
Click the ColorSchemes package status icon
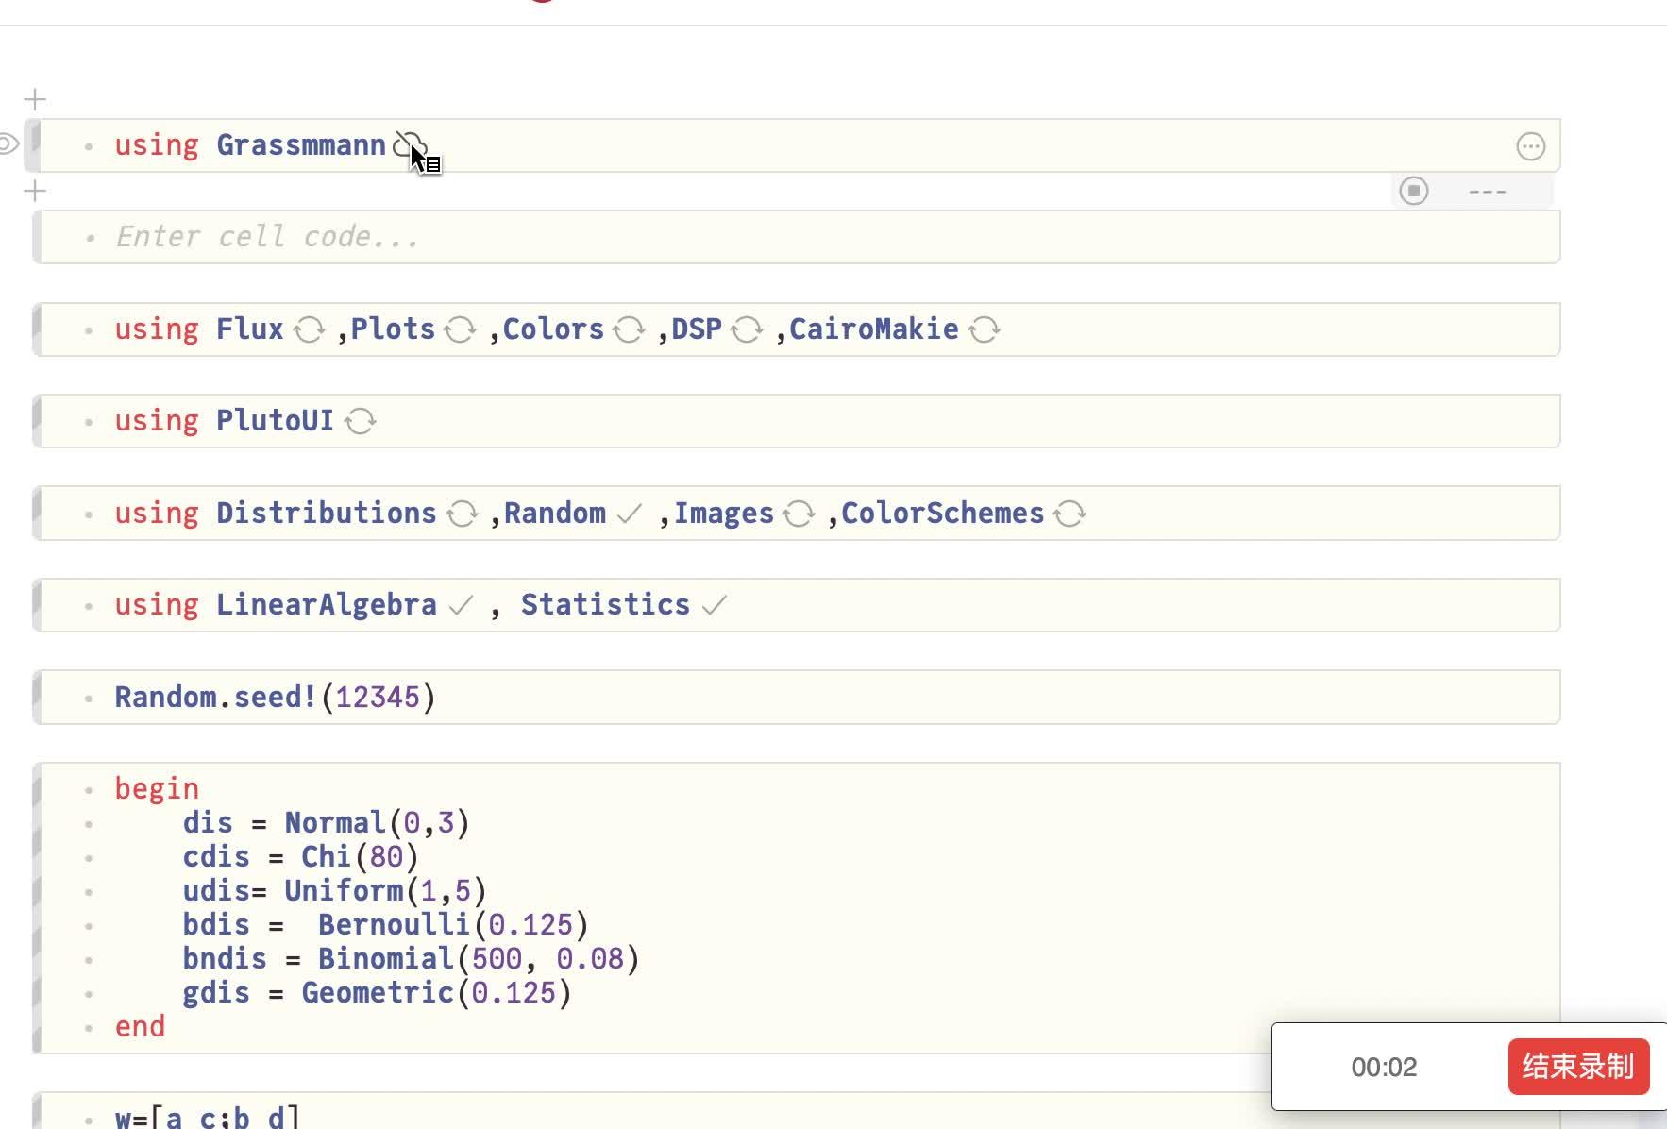click(x=1069, y=514)
